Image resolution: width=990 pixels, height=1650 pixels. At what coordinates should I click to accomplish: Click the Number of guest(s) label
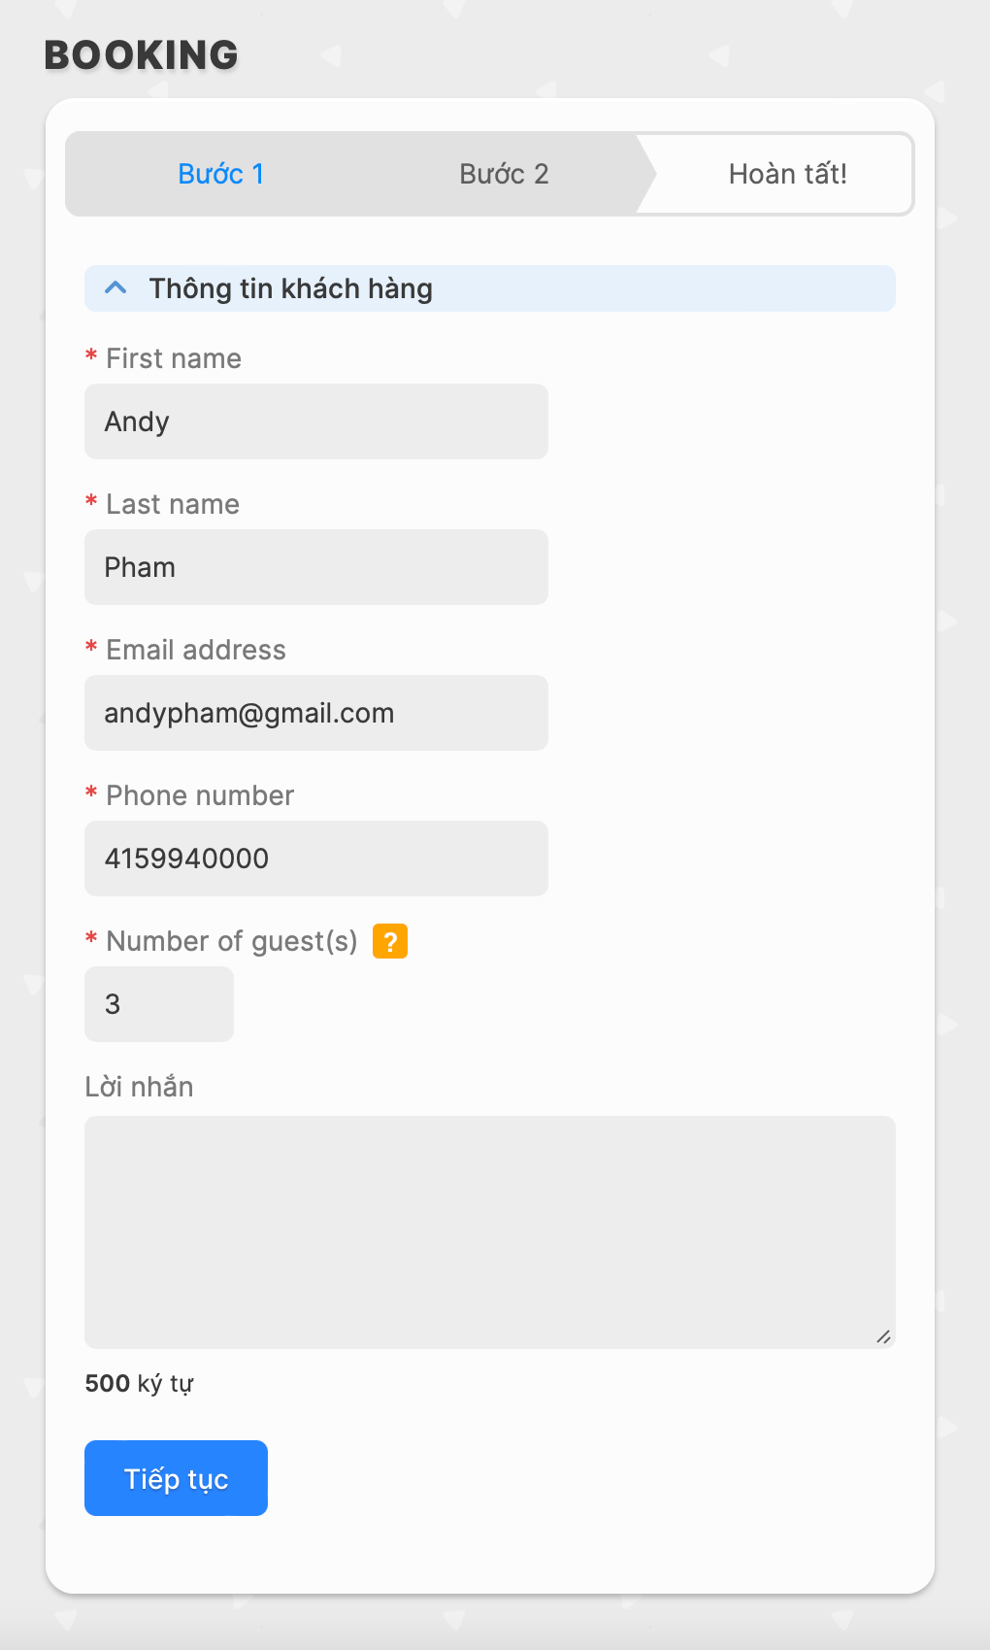tap(232, 941)
